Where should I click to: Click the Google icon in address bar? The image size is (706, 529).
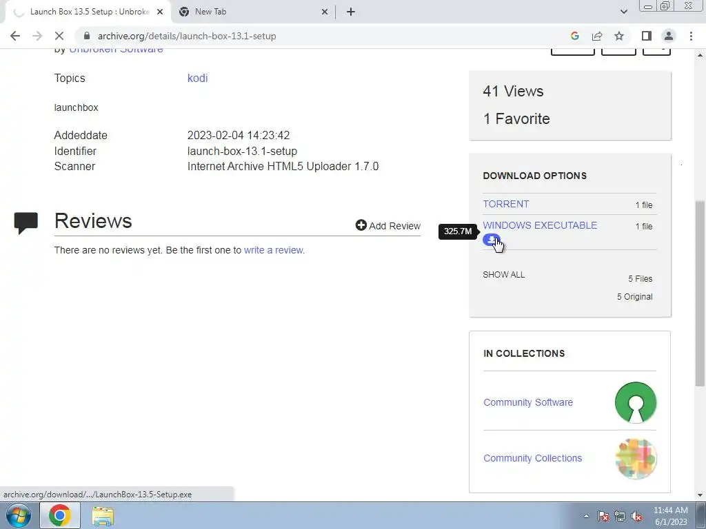click(x=574, y=36)
